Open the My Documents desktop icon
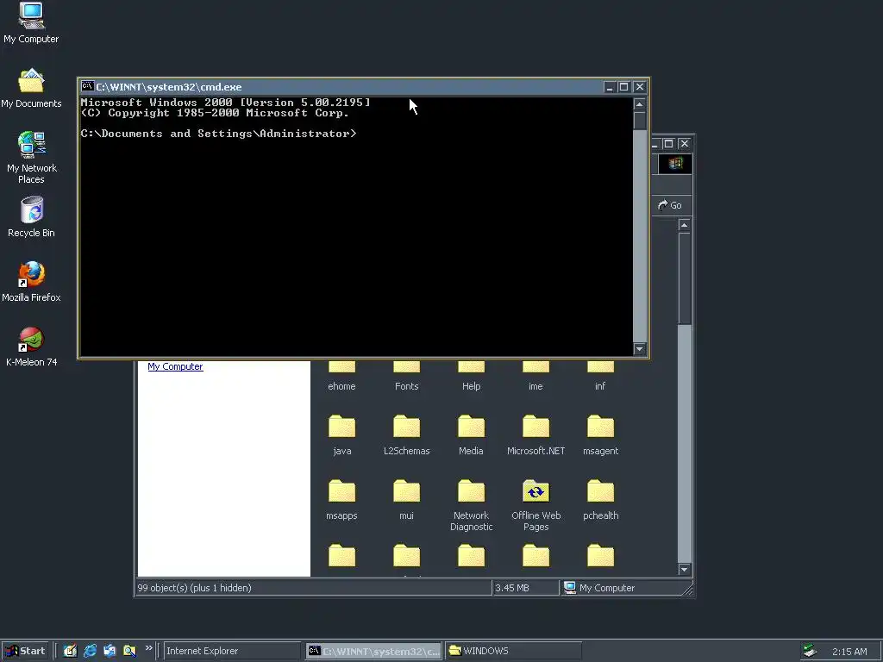Screen dimensions: 883x662 click(31, 89)
